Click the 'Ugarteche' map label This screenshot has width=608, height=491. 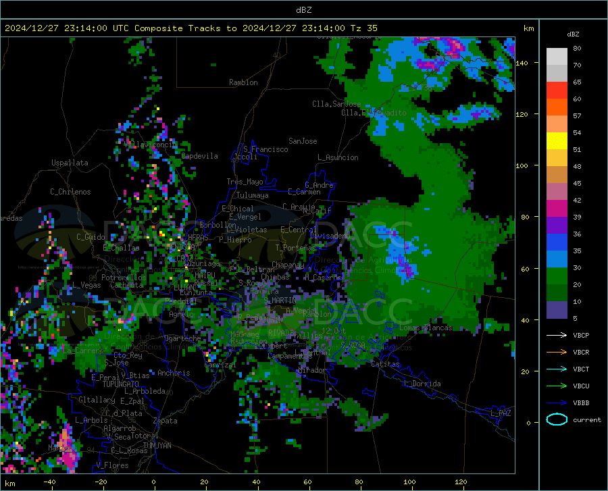[182, 338]
